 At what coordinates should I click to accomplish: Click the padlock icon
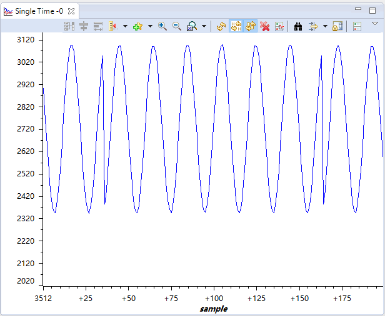coord(337,26)
